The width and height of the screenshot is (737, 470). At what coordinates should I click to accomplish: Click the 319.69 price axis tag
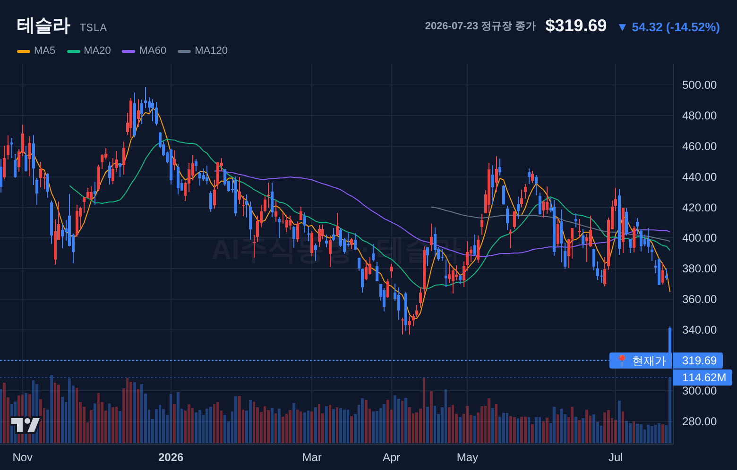(x=698, y=361)
